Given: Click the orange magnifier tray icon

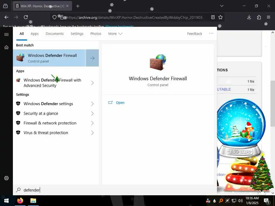Looking at the screenshot, I should (221, 201).
